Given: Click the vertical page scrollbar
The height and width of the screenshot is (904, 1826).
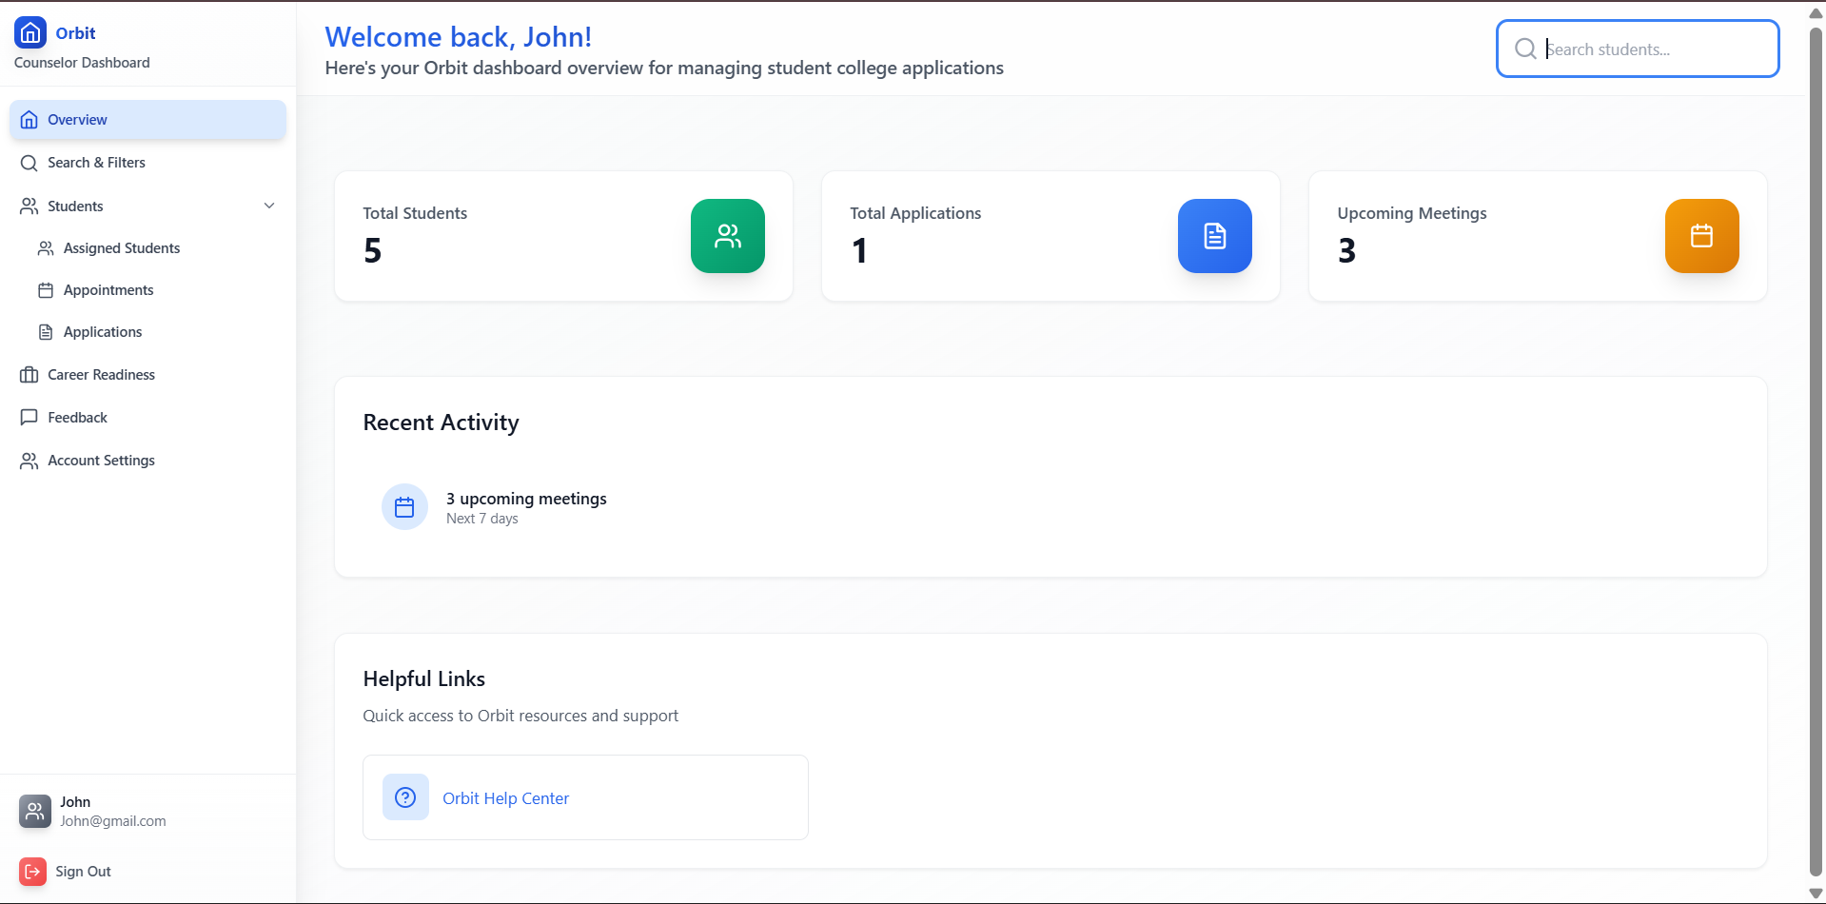Looking at the screenshot, I should [x=1816, y=451].
